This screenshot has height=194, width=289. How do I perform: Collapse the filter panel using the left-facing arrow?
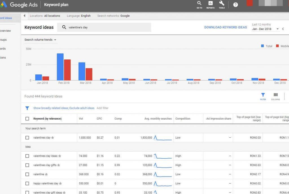25,16
